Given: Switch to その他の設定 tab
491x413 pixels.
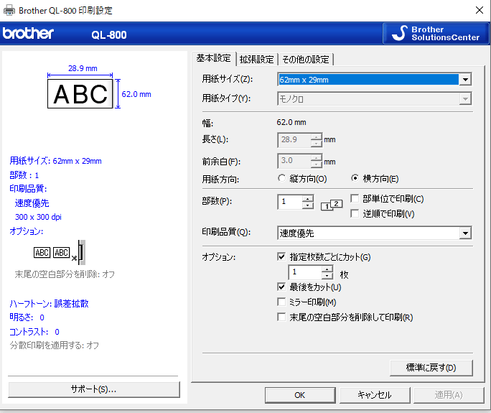Looking at the screenshot, I should coord(306,59).
